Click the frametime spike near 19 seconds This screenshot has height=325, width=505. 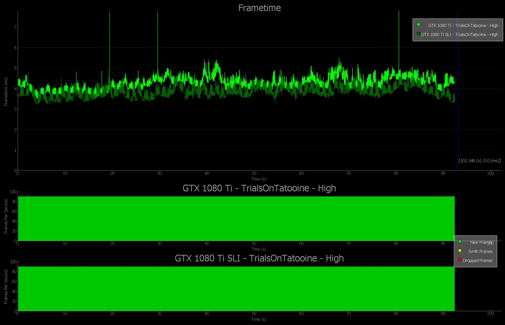[109, 38]
